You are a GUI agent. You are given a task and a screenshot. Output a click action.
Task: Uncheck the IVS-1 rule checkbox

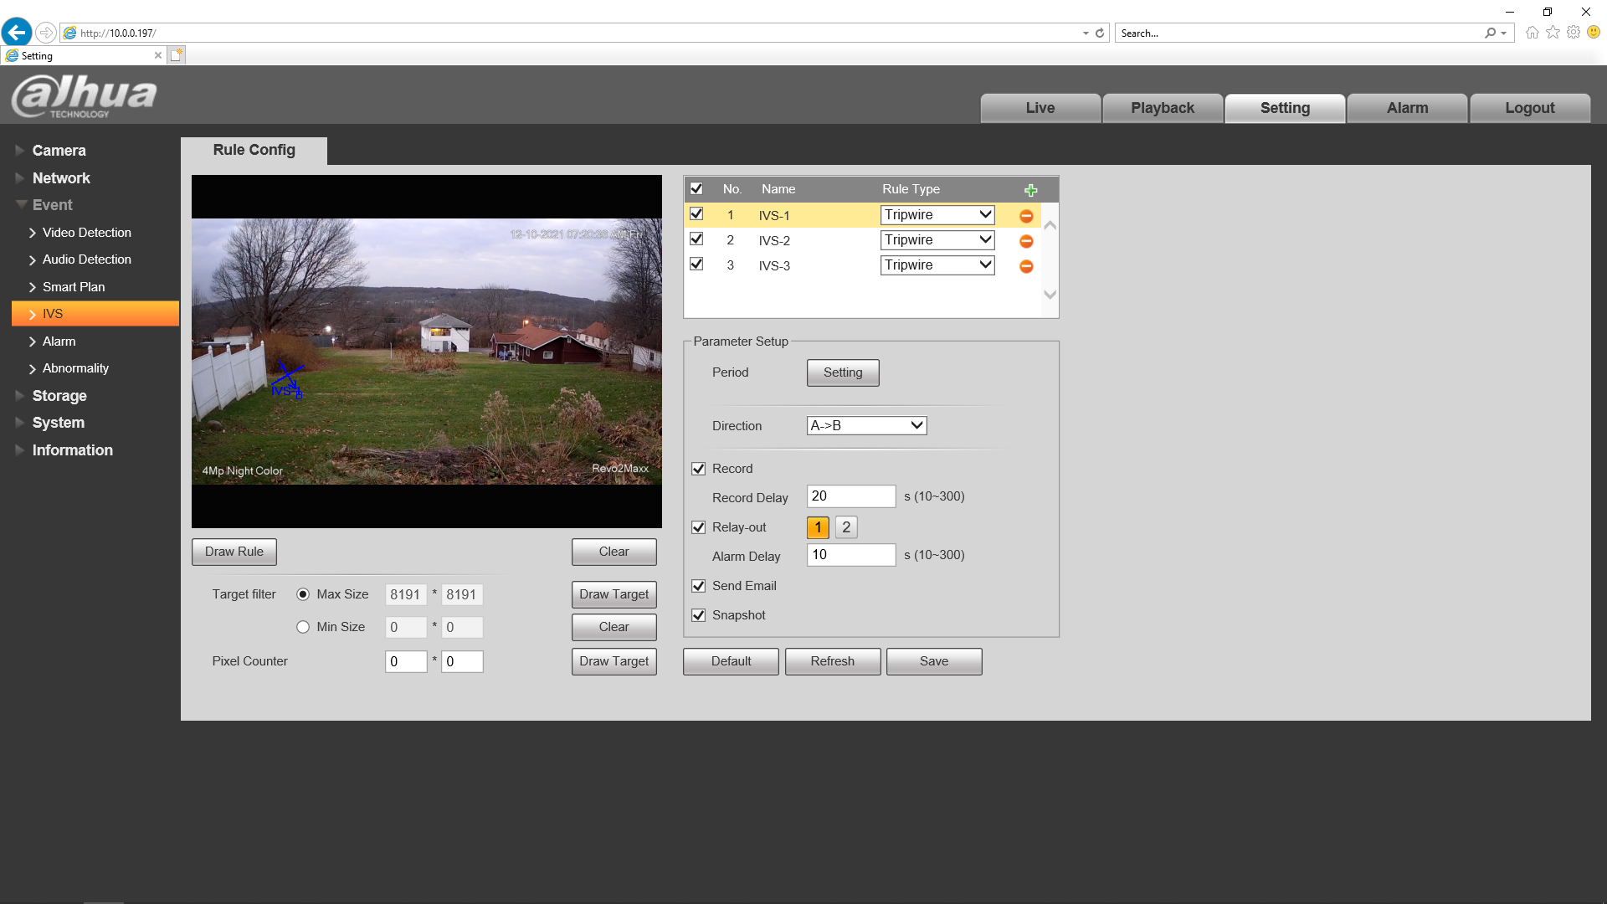point(696,214)
